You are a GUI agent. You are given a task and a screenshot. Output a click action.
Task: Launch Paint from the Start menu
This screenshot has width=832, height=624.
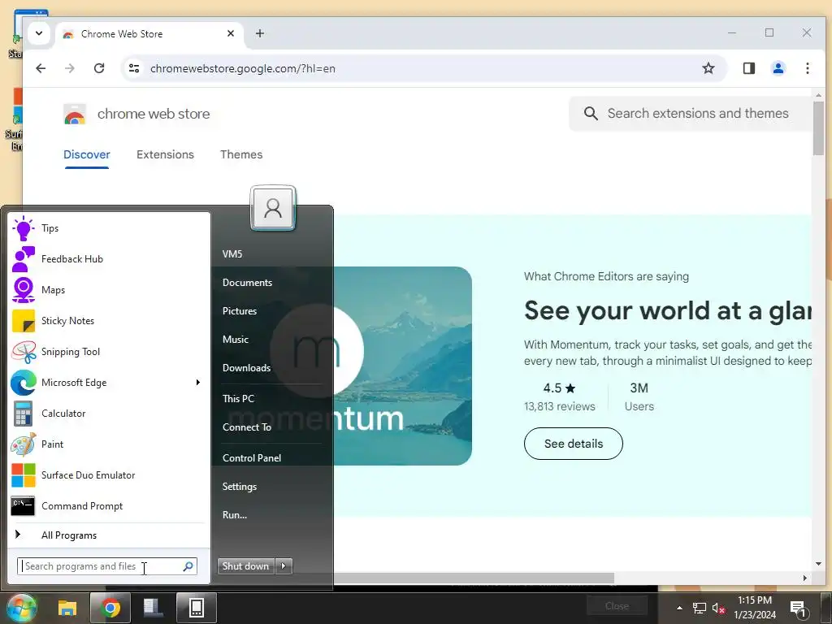(108, 444)
